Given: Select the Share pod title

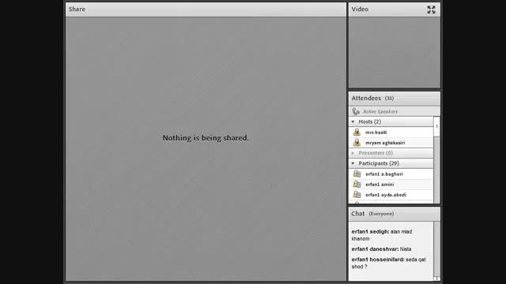Looking at the screenshot, I should (x=77, y=9).
